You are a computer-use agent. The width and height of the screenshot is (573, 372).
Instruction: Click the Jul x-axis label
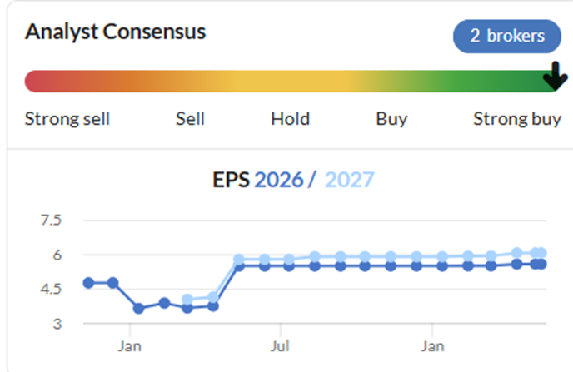point(280,346)
